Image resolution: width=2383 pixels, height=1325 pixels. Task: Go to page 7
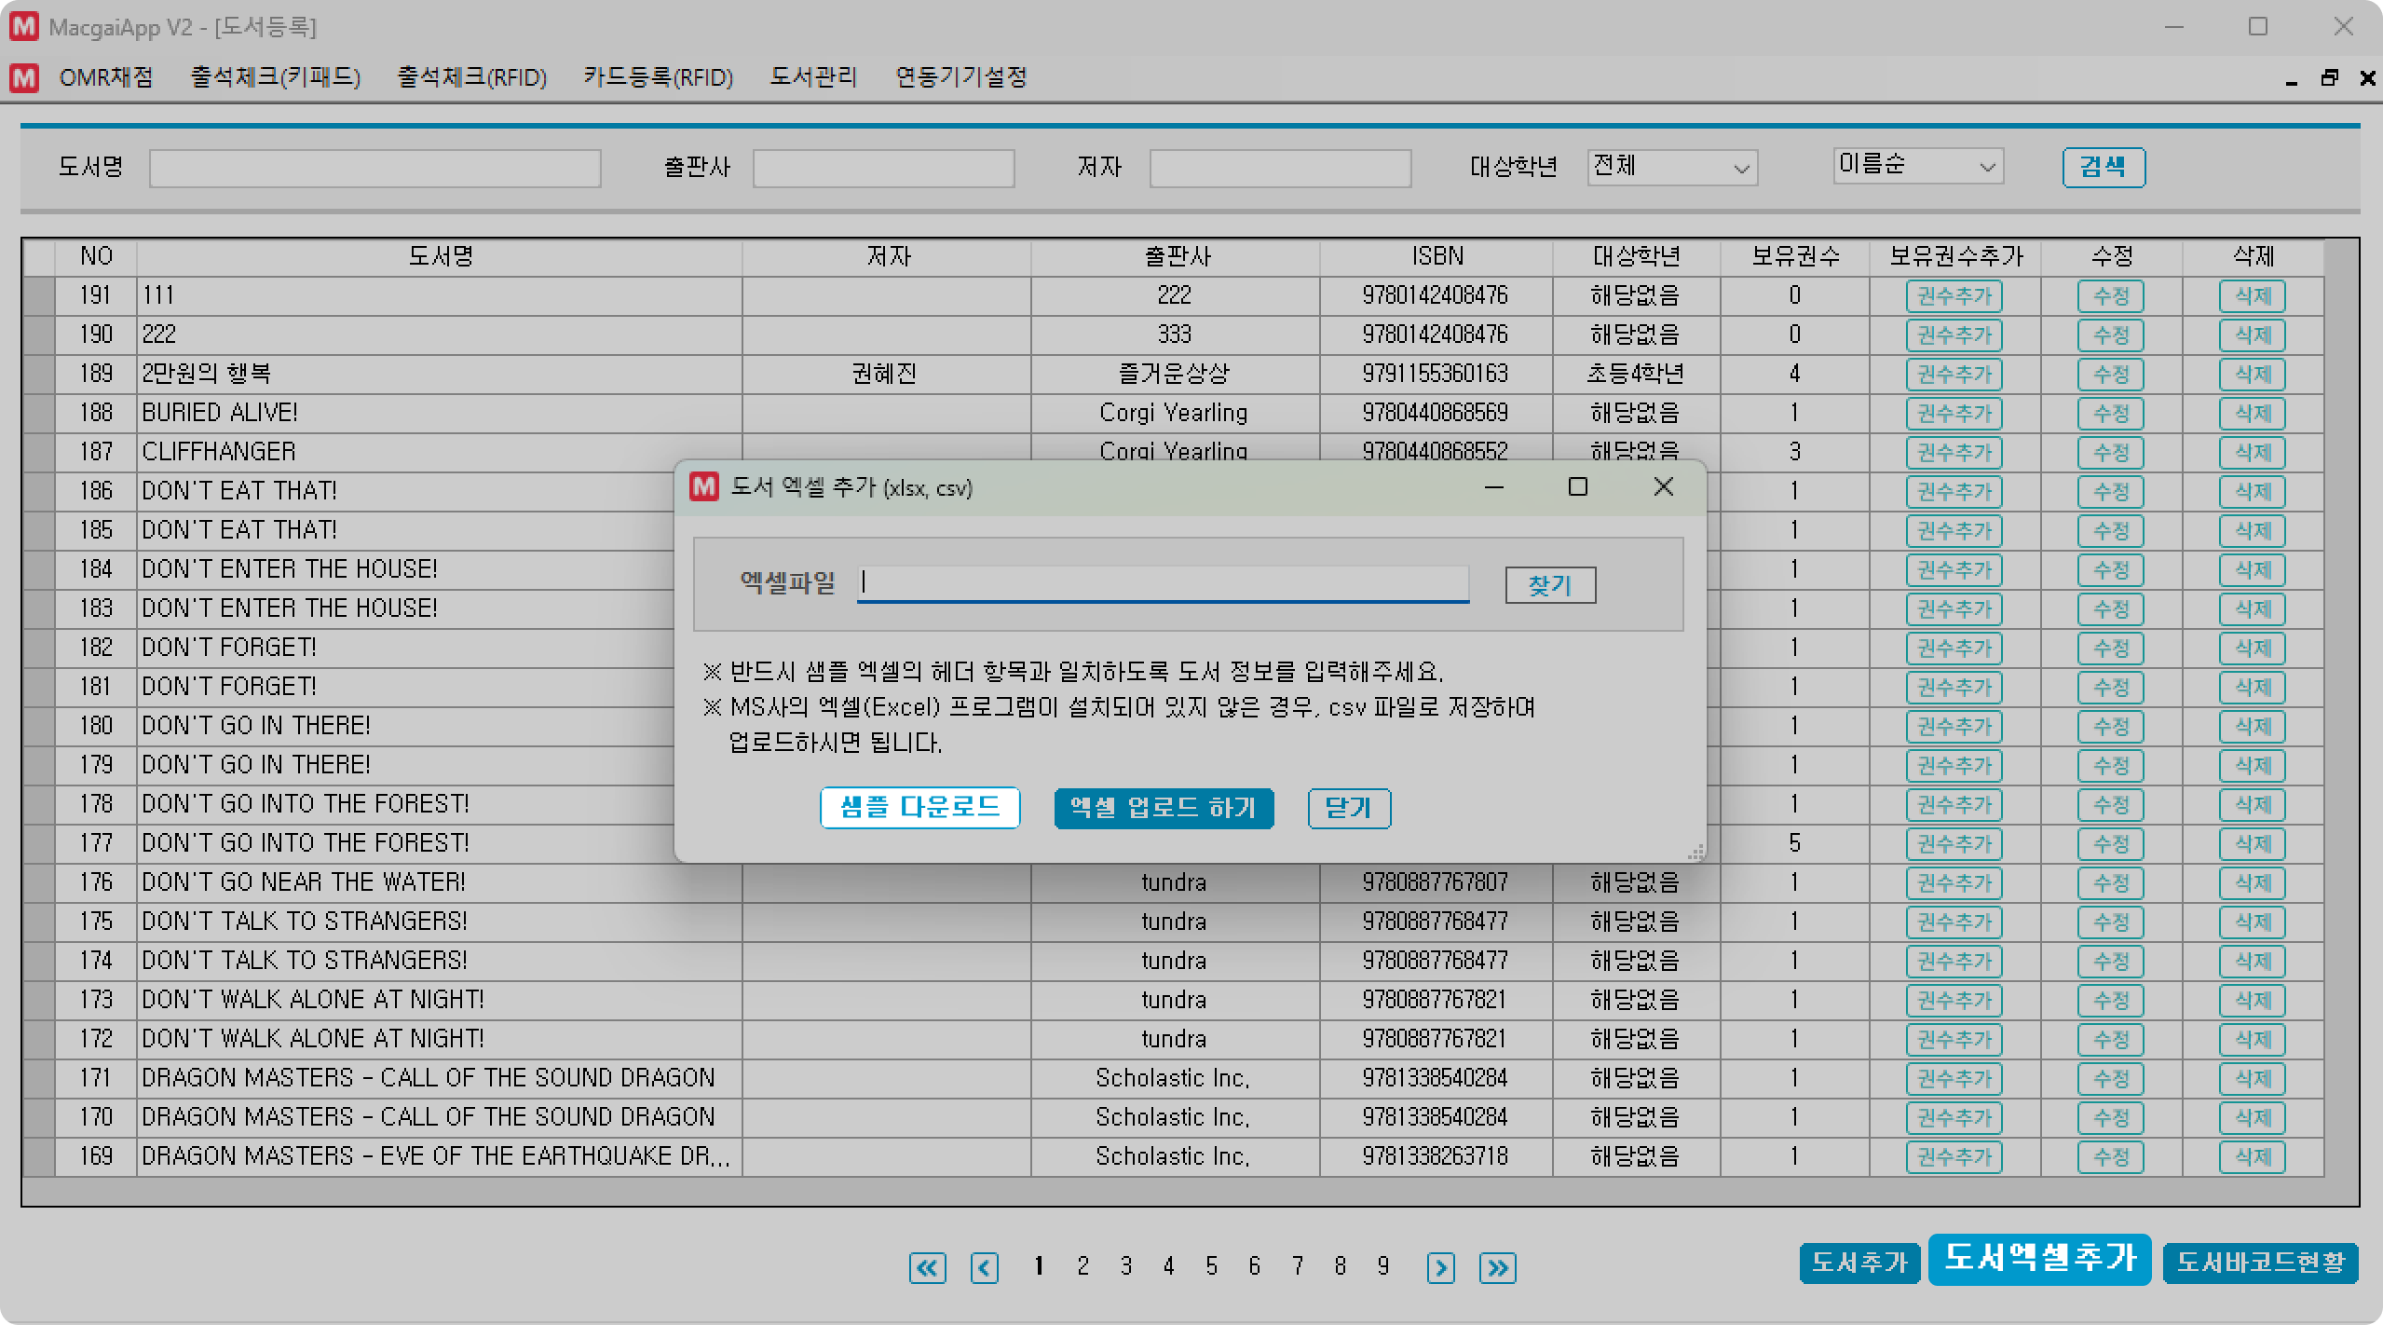(x=1297, y=1266)
